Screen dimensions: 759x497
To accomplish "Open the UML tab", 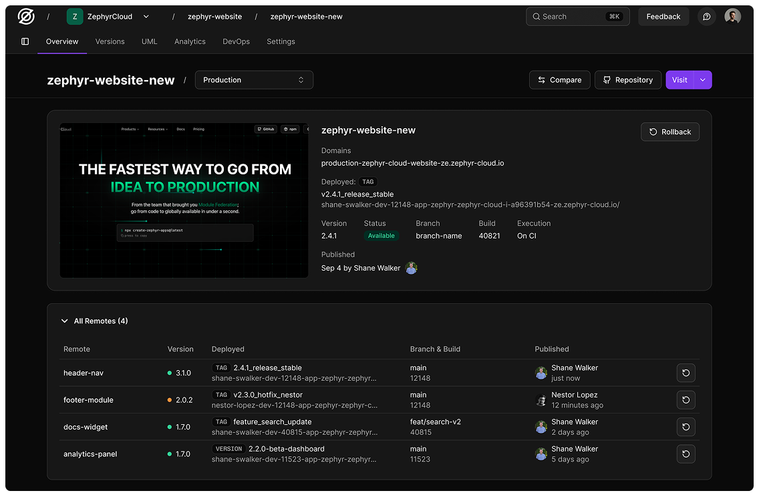I will (x=149, y=41).
